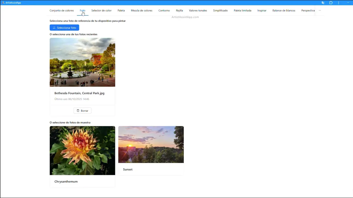Expand the overflow tabs ellipsis
Screen dimensions: 353x198
(x=320, y=10)
